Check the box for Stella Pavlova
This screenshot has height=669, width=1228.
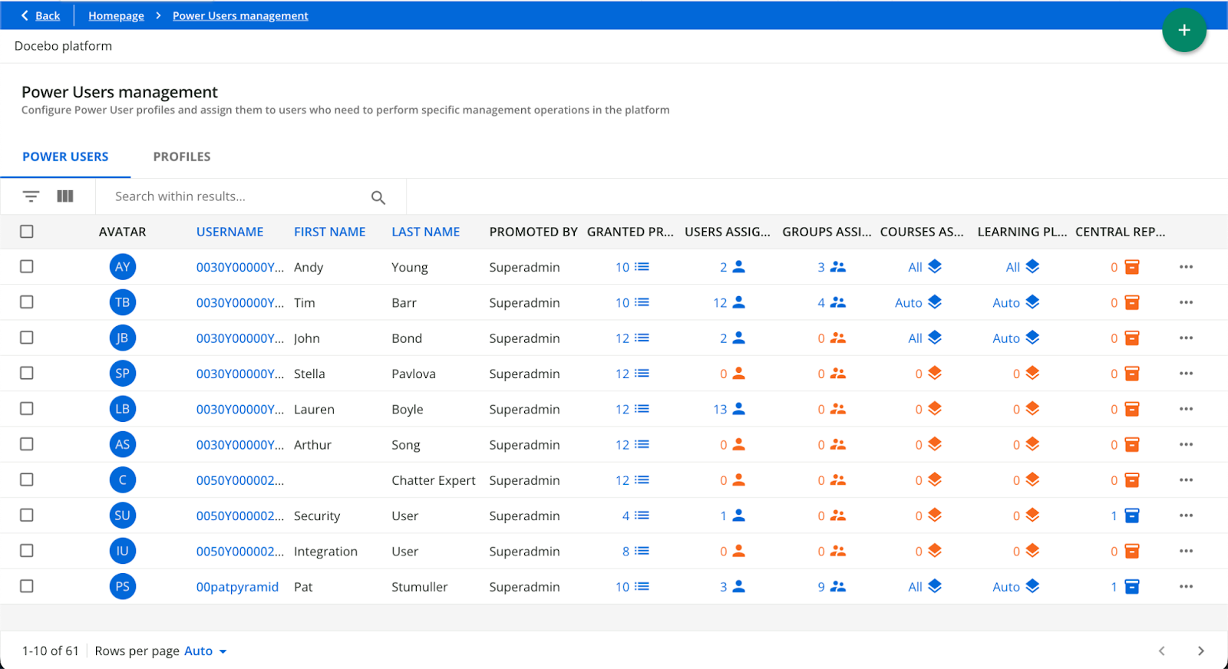click(27, 374)
